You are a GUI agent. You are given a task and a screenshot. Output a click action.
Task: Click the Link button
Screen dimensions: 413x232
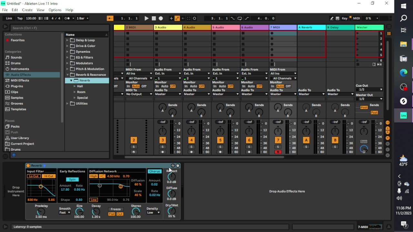[x=9, y=18]
